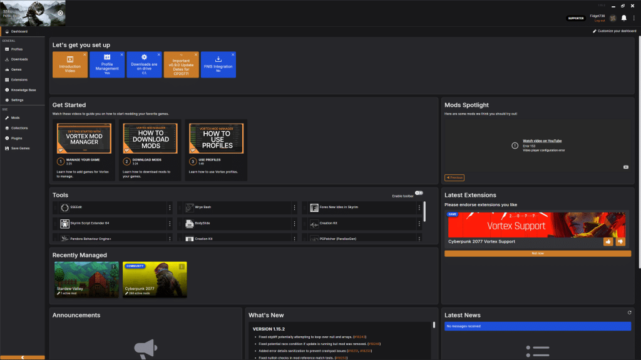Click the Previous button in Mods Spotlight

point(454,177)
